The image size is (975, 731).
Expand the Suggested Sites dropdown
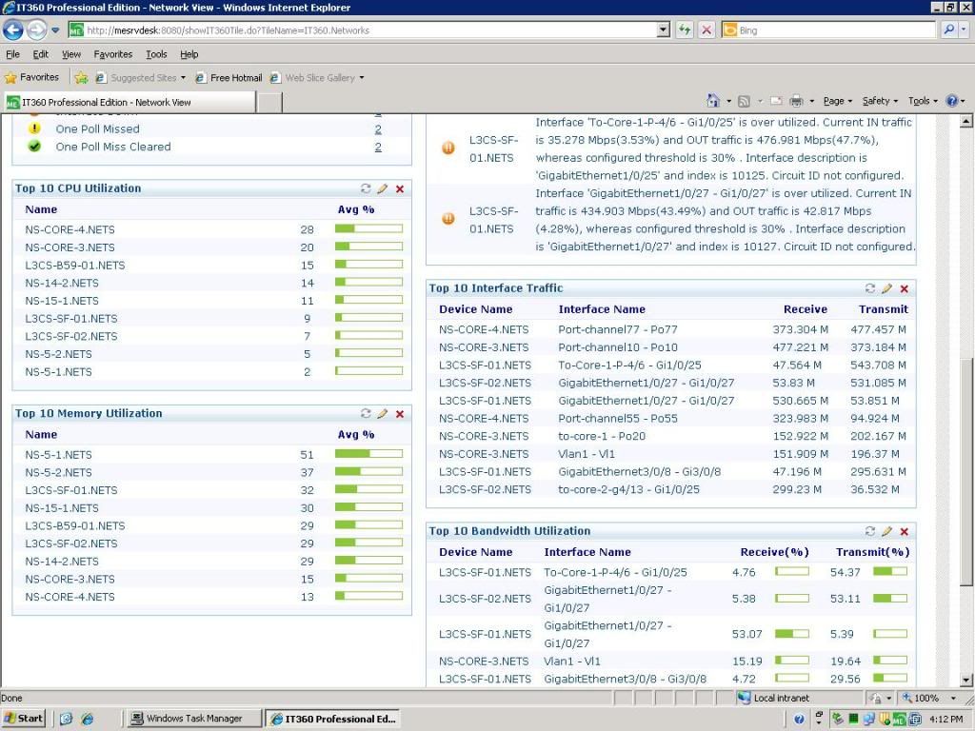[183, 78]
